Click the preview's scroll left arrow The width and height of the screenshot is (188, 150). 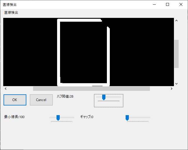coord(6,88)
